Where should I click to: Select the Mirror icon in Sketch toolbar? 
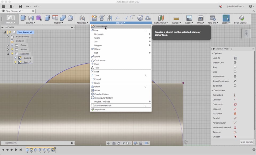pos(109,18)
